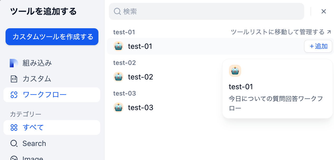Click the Search category magnifier icon
Screen dimensions: 334x160
14,143
